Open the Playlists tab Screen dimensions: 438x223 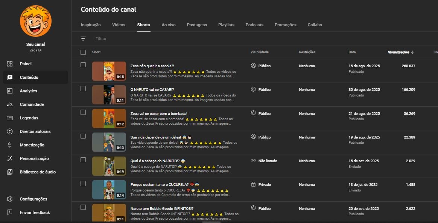coord(226,25)
